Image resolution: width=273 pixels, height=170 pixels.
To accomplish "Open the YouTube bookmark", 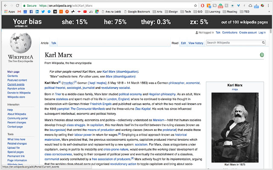I will point(85,11).
